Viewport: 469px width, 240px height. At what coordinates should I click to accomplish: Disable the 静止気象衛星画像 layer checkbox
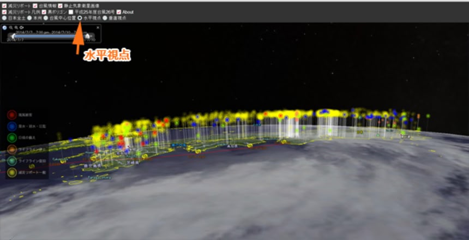click(x=60, y=5)
